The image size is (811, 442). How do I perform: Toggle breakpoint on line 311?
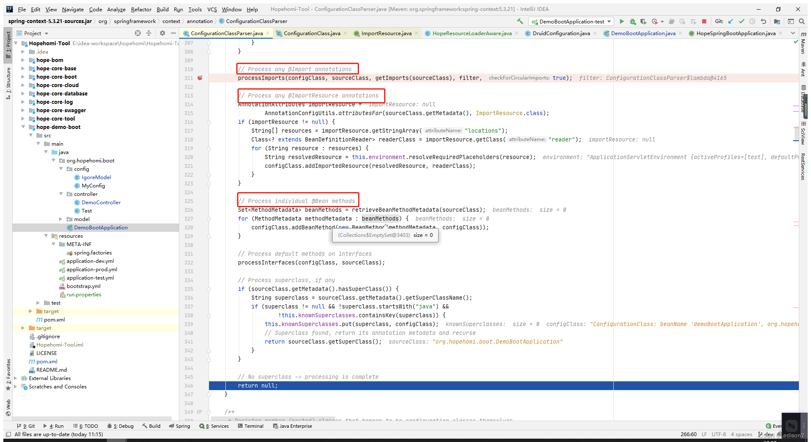click(200, 78)
